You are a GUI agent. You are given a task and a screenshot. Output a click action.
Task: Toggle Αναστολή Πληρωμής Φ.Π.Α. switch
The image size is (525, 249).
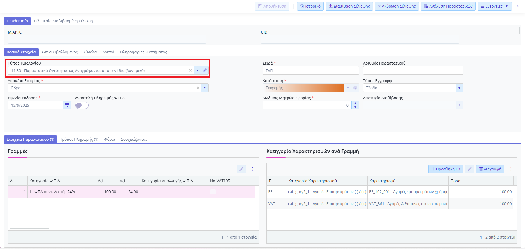(82, 105)
